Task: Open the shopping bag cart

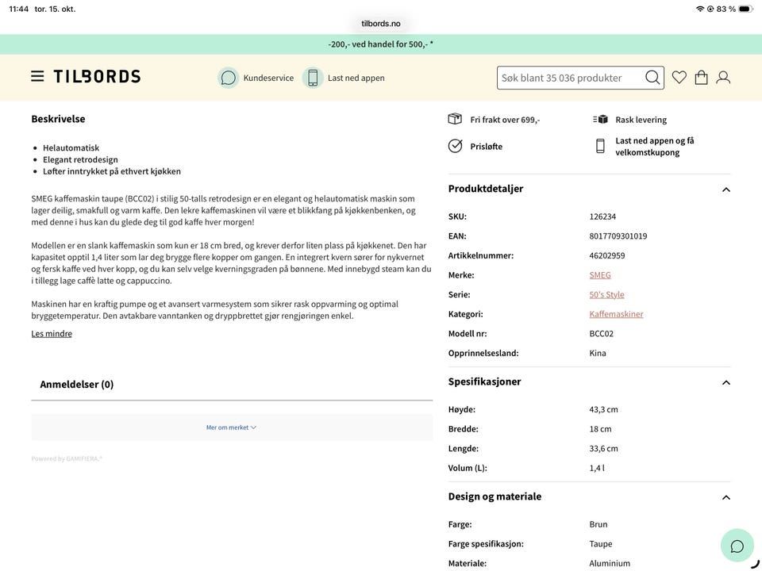Action: [701, 77]
